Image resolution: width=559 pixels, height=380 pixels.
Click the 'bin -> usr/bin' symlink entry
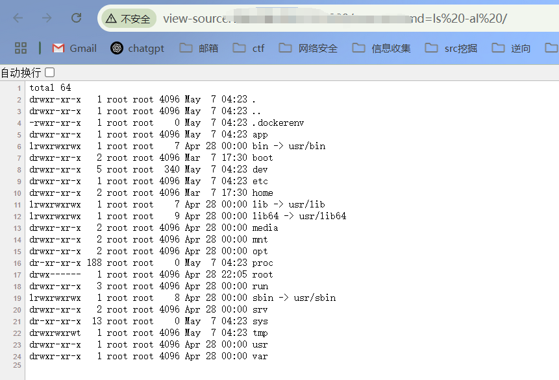tap(289, 146)
